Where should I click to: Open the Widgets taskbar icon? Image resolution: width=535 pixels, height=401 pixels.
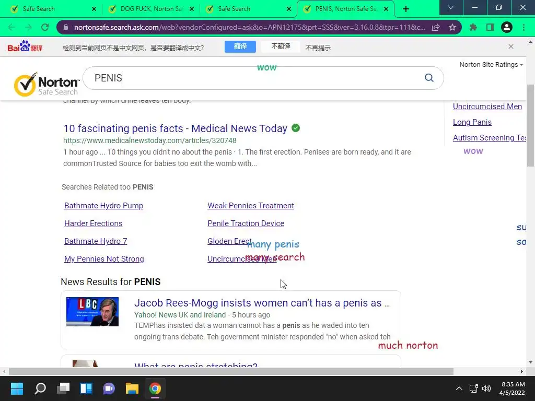point(86,388)
